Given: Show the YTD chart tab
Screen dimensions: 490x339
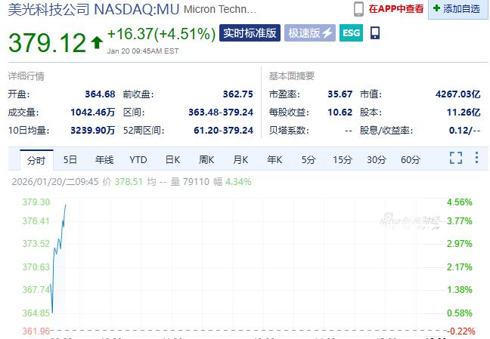Looking at the screenshot, I should (x=138, y=160).
